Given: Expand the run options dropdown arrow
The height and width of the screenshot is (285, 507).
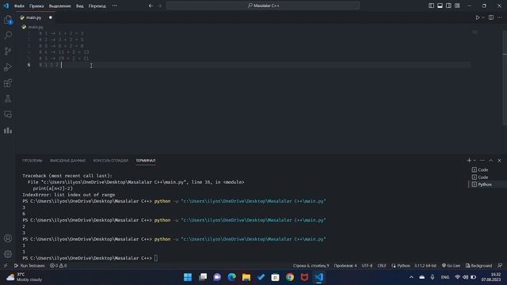Looking at the screenshot, I should (483, 17).
